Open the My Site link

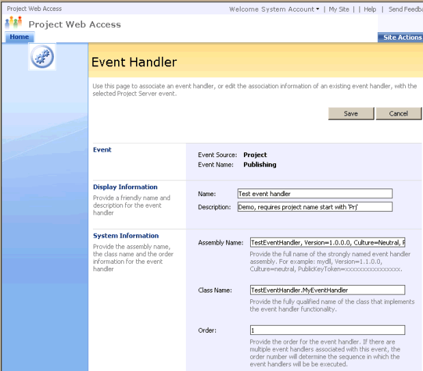click(339, 9)
